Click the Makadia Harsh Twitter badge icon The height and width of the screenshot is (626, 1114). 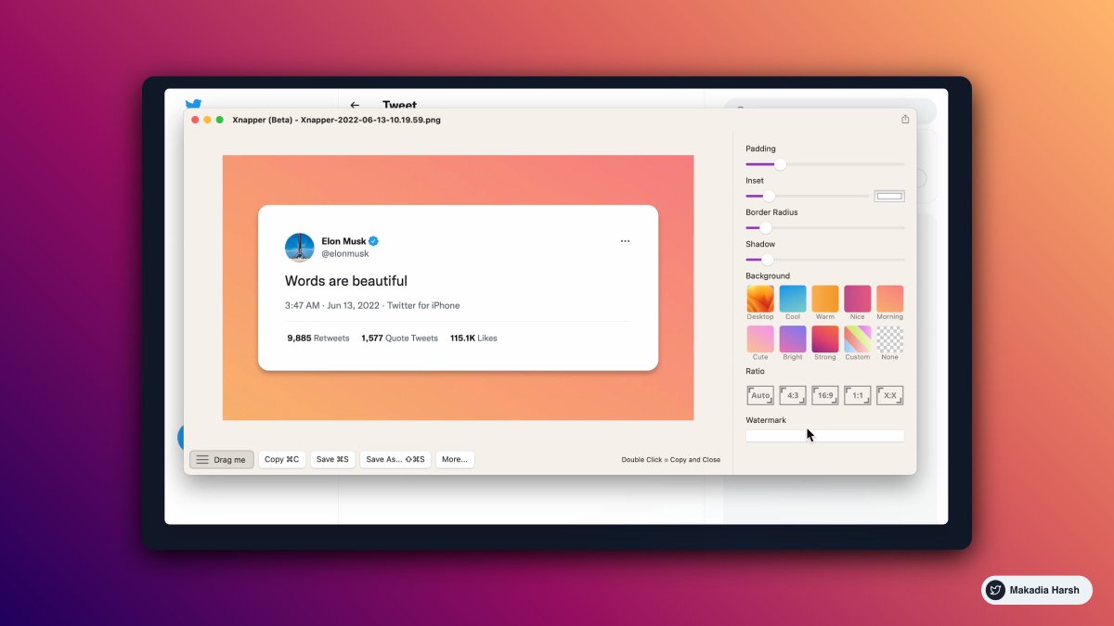[x=995, y=590]
